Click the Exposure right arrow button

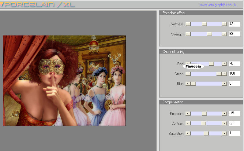pyautogui.click(x=224, y=114)
